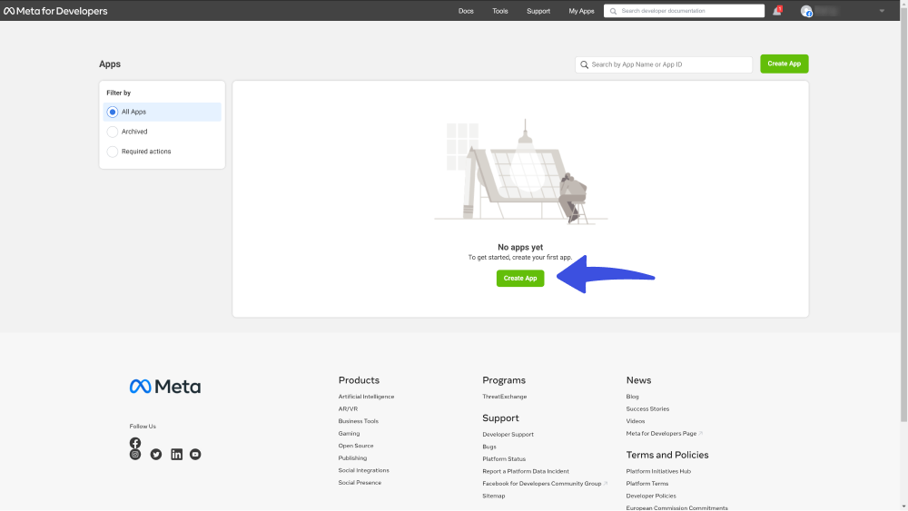Open the Open Source footer link
The image size is (908, 511).
(x=356, y=446)
